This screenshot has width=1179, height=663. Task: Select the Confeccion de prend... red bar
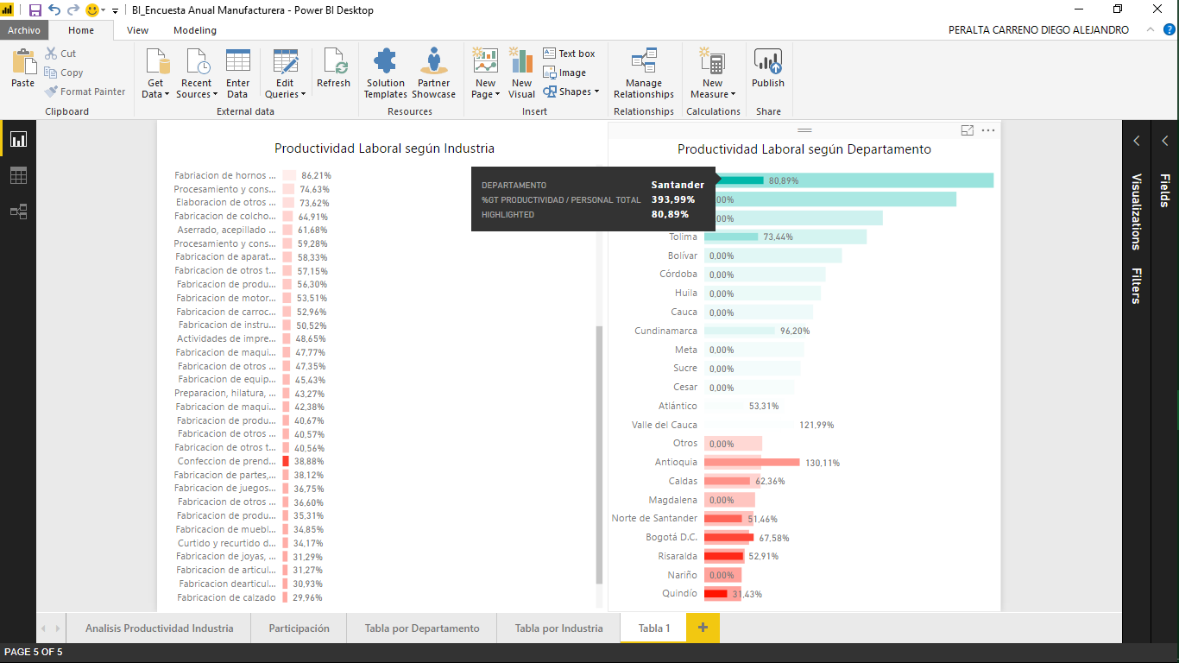[x=286, y=462]
